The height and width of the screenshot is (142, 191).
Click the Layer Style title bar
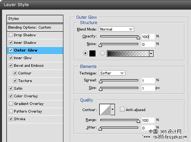(x=95, y=5)
